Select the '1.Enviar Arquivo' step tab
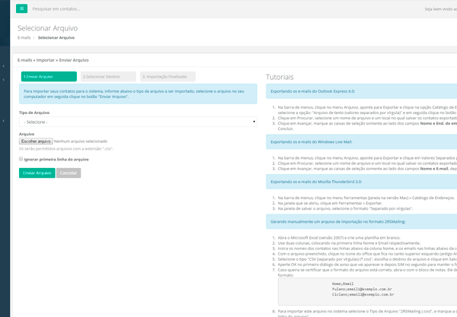Viewport: 457px width, 317px height. click(x=49, y=77)
